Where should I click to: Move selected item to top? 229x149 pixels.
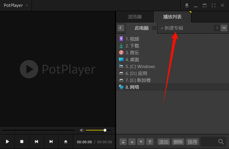[123, 142]
